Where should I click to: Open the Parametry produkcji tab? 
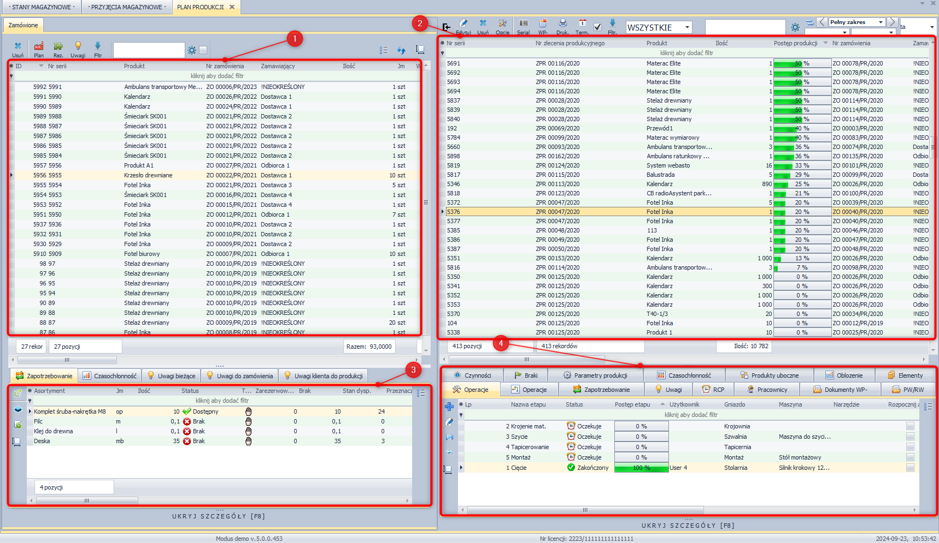pyautogui.click(x=595, y=375)
